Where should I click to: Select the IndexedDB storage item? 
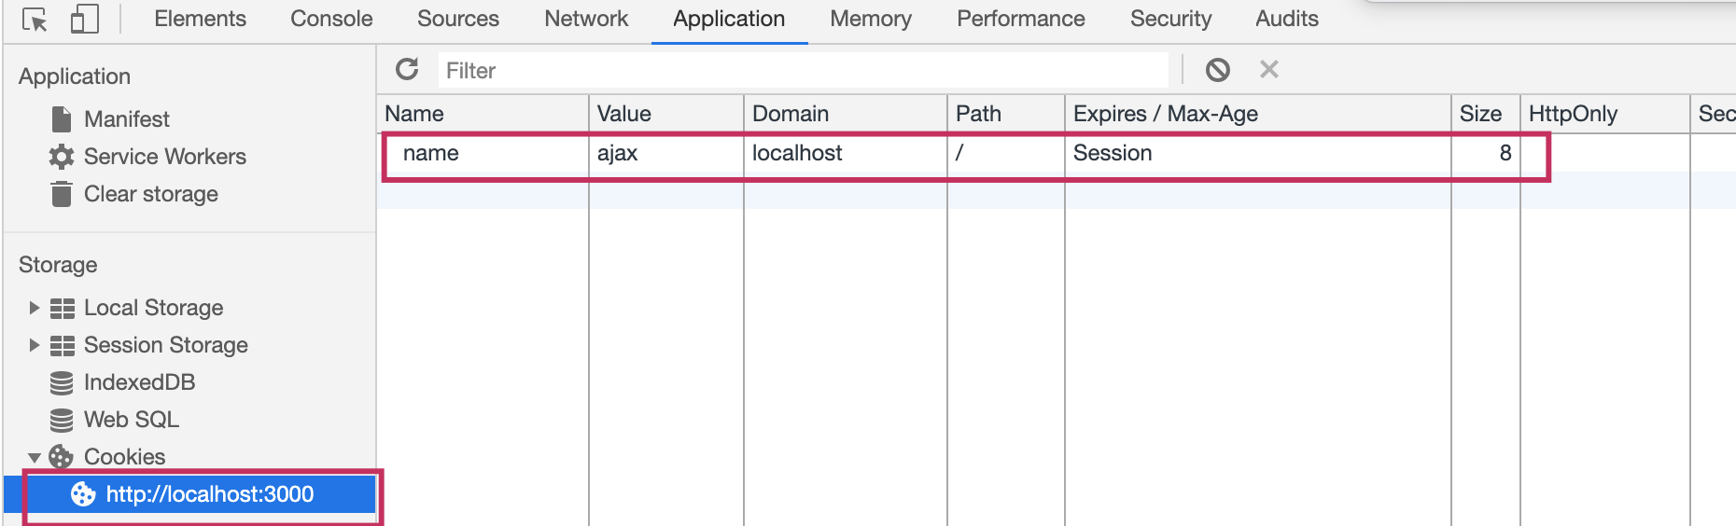138,382
